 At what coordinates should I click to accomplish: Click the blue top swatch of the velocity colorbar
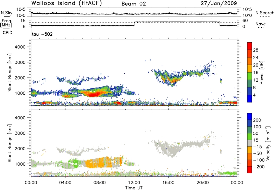(x=250, y=117)
